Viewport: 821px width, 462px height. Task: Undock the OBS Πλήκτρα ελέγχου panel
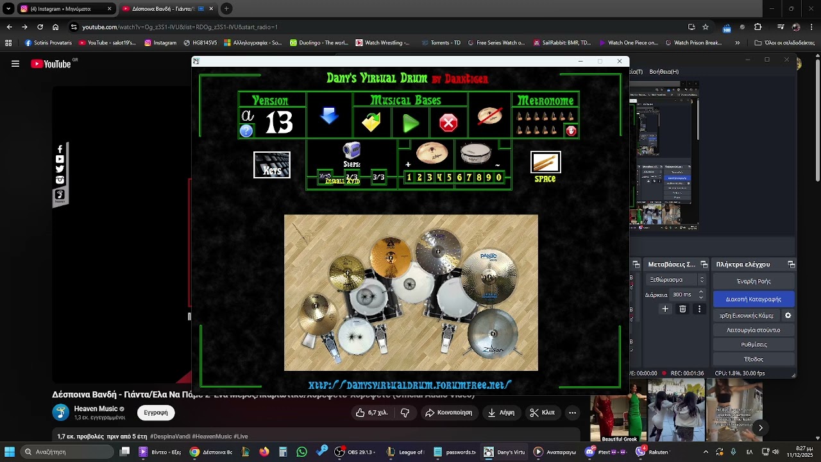[x=791, y=264]
